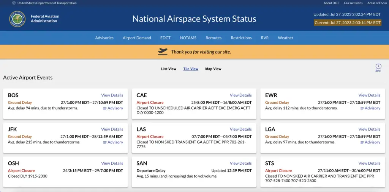This screenshot has height=192, width=389.
Task: Click Federal Aviation Administration title text
Action: pyautogui.click(x=45, y=19)
